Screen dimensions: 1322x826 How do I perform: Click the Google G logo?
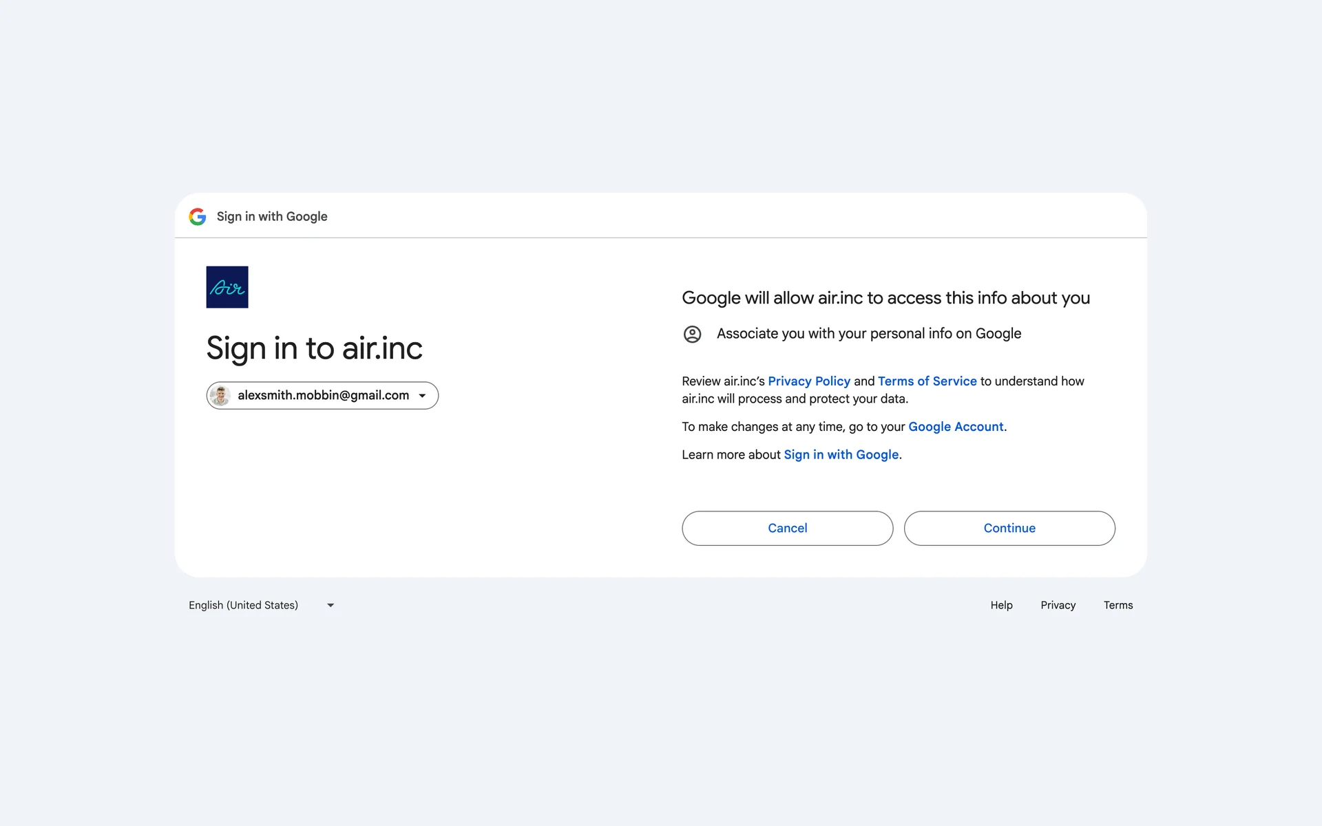(198, 217)
